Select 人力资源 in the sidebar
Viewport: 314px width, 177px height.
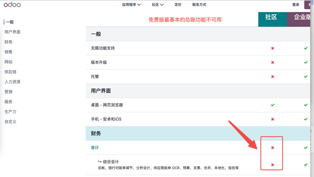click(x=13, y=82)
